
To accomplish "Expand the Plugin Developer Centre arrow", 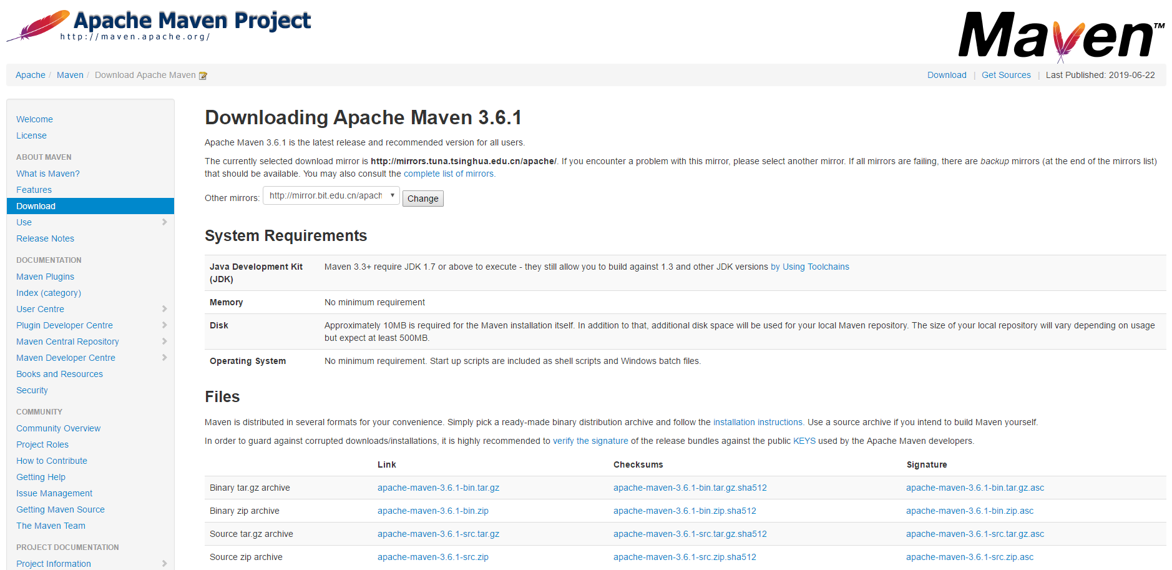I will click(164, 325).
